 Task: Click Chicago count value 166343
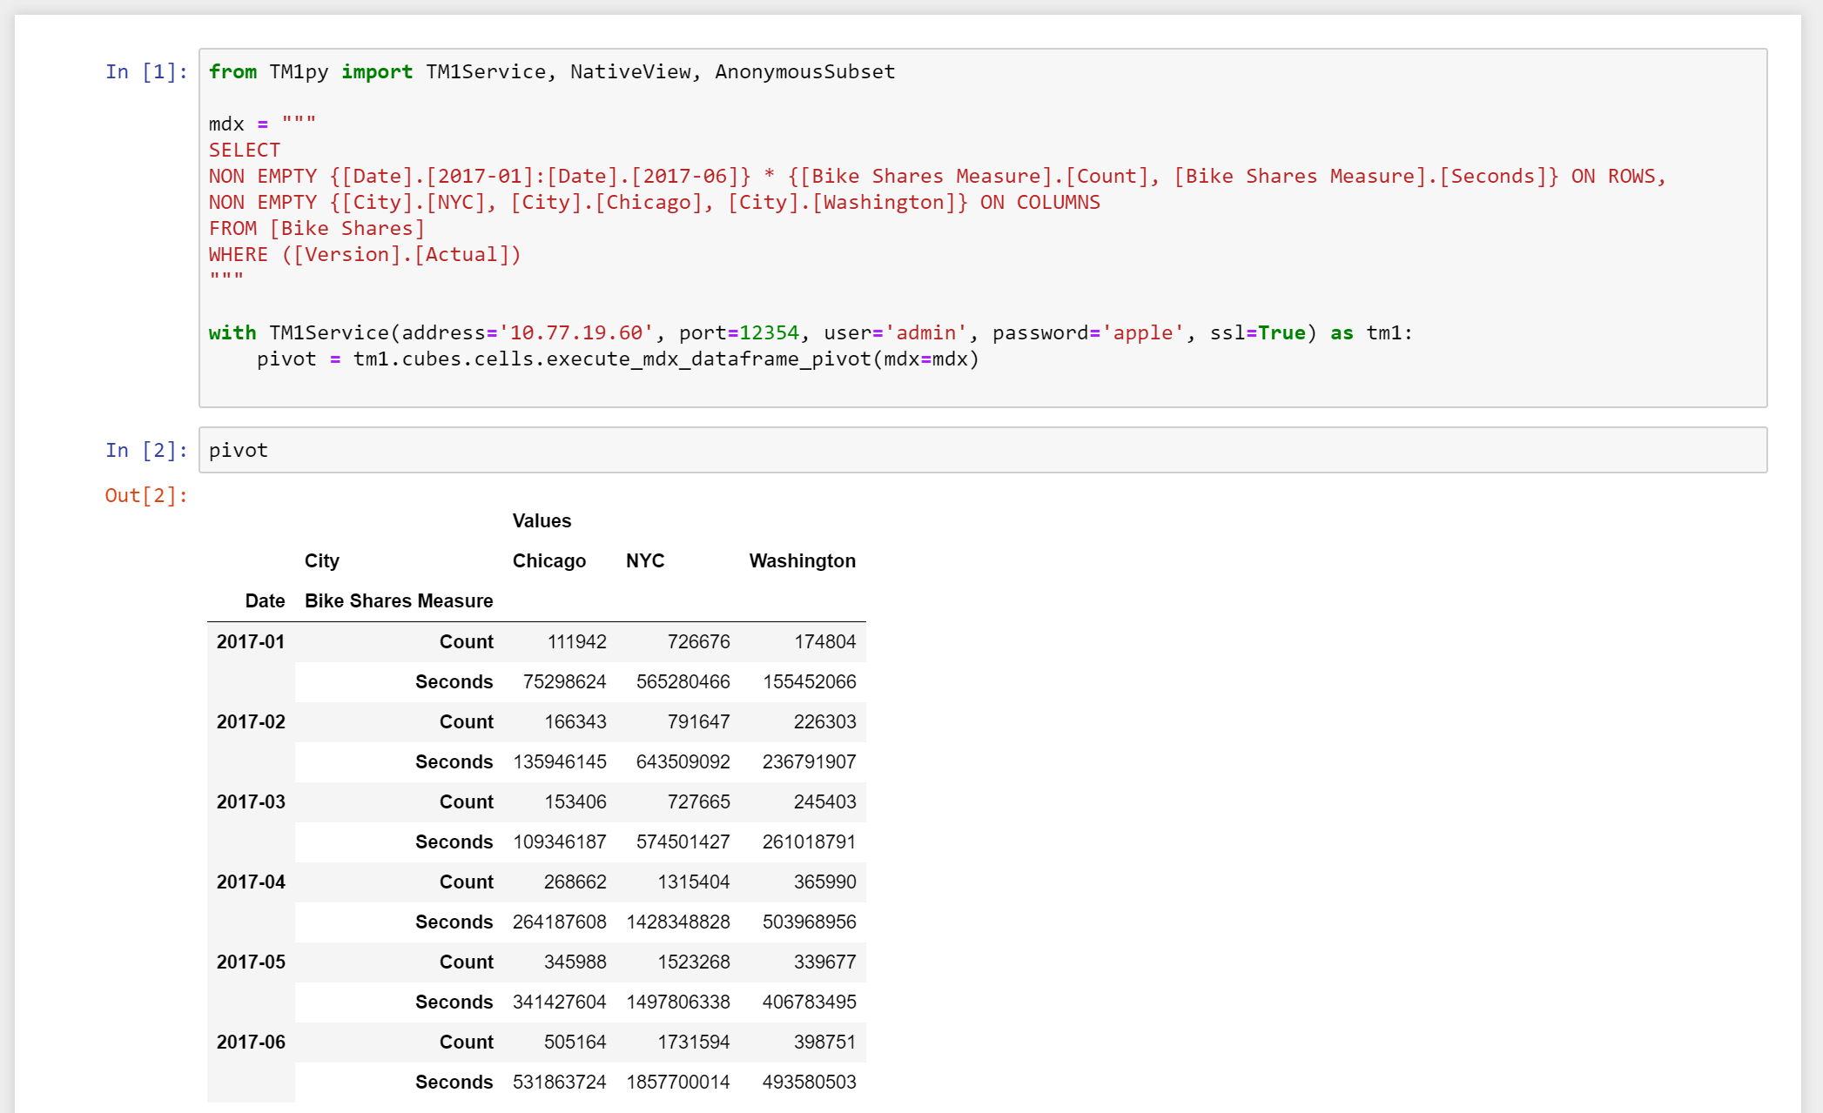click(575, 721)
